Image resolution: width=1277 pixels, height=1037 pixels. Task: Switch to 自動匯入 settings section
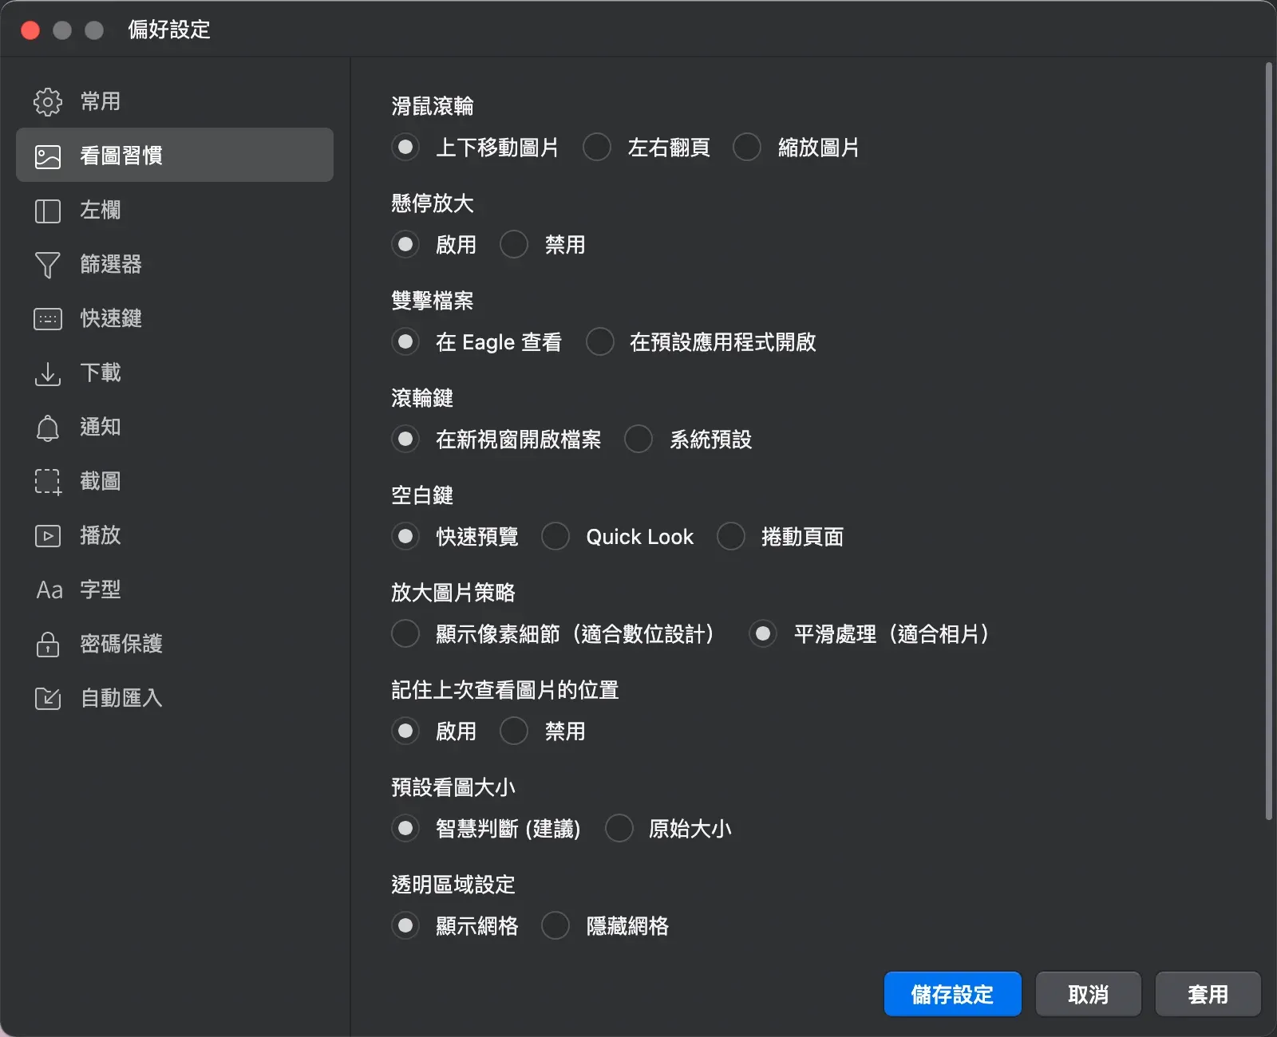coord(175,699)
